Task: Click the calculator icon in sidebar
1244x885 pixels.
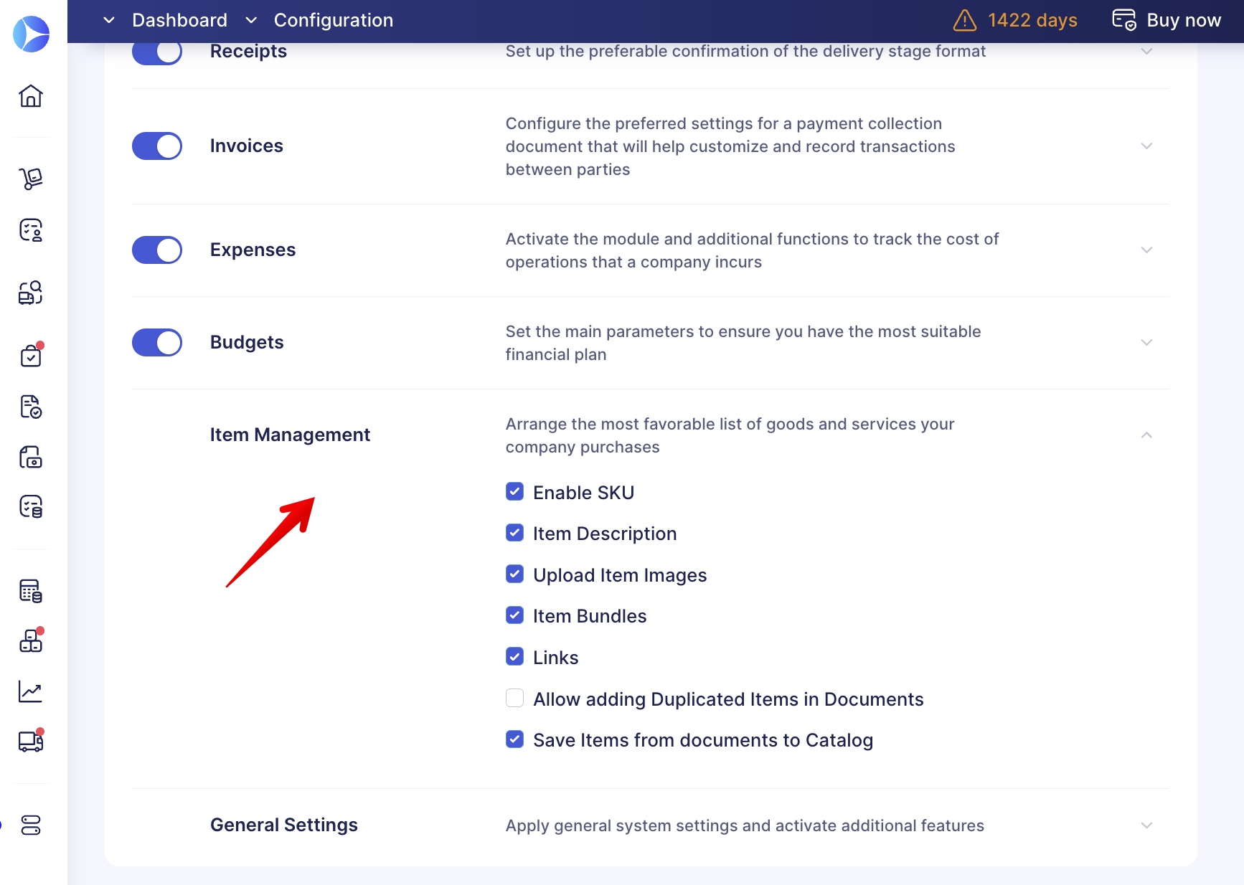Action: tap(31, 591)
